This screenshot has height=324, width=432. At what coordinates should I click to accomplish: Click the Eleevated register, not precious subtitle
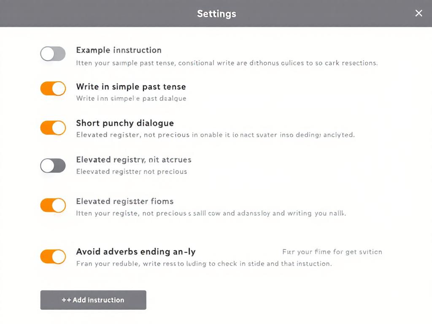(x=131, y=172)
